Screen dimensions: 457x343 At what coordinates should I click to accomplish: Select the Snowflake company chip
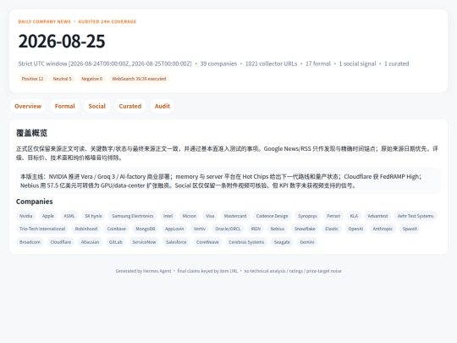(305, 229)
